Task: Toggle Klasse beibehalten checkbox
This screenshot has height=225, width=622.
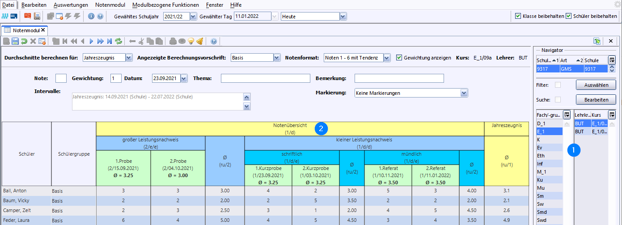Action: click(x=518, y=16)
